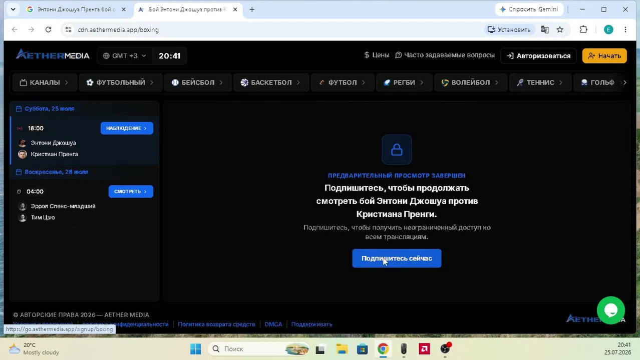This screenshot has height=360, width=640.
Task: Reload the page
Action: (48, 29)
